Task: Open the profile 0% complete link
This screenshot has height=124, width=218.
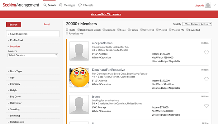Action: (106, 14)
